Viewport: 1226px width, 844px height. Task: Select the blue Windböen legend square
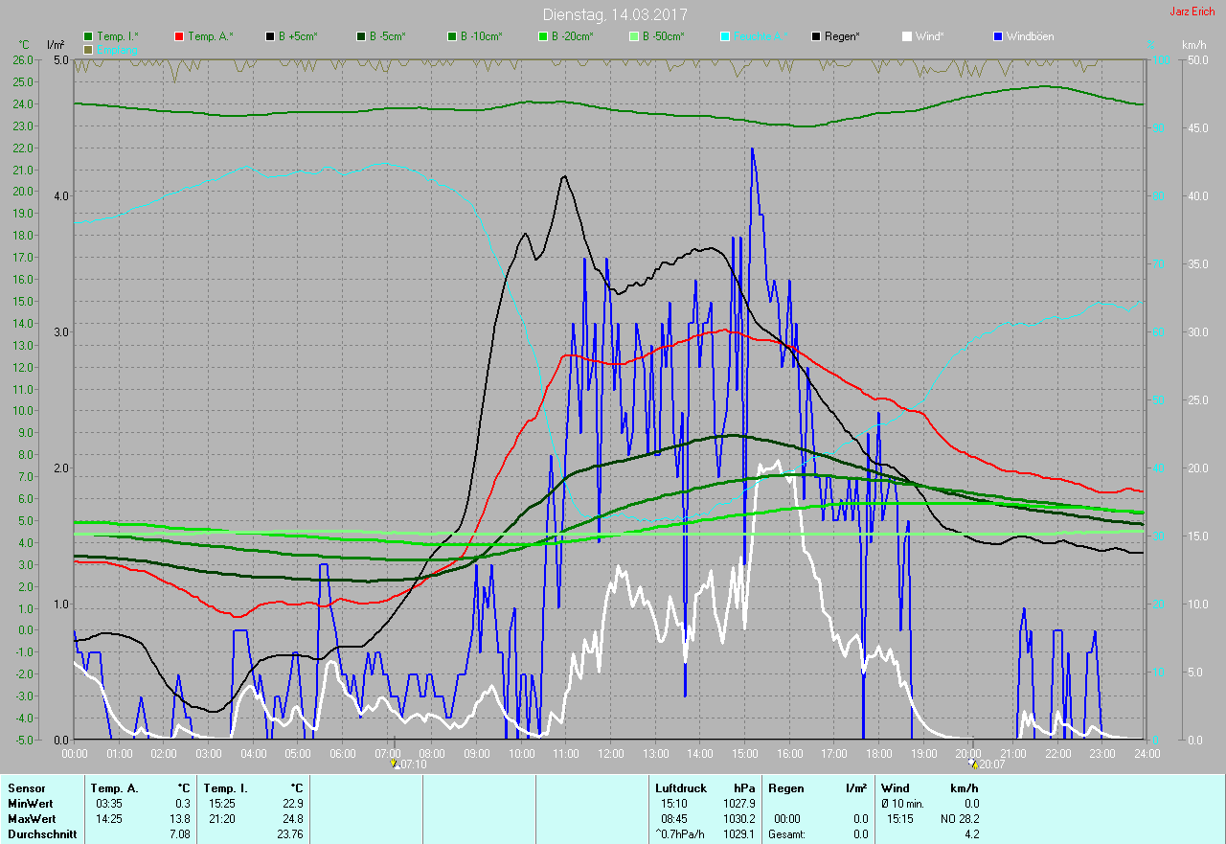(998, 36)
